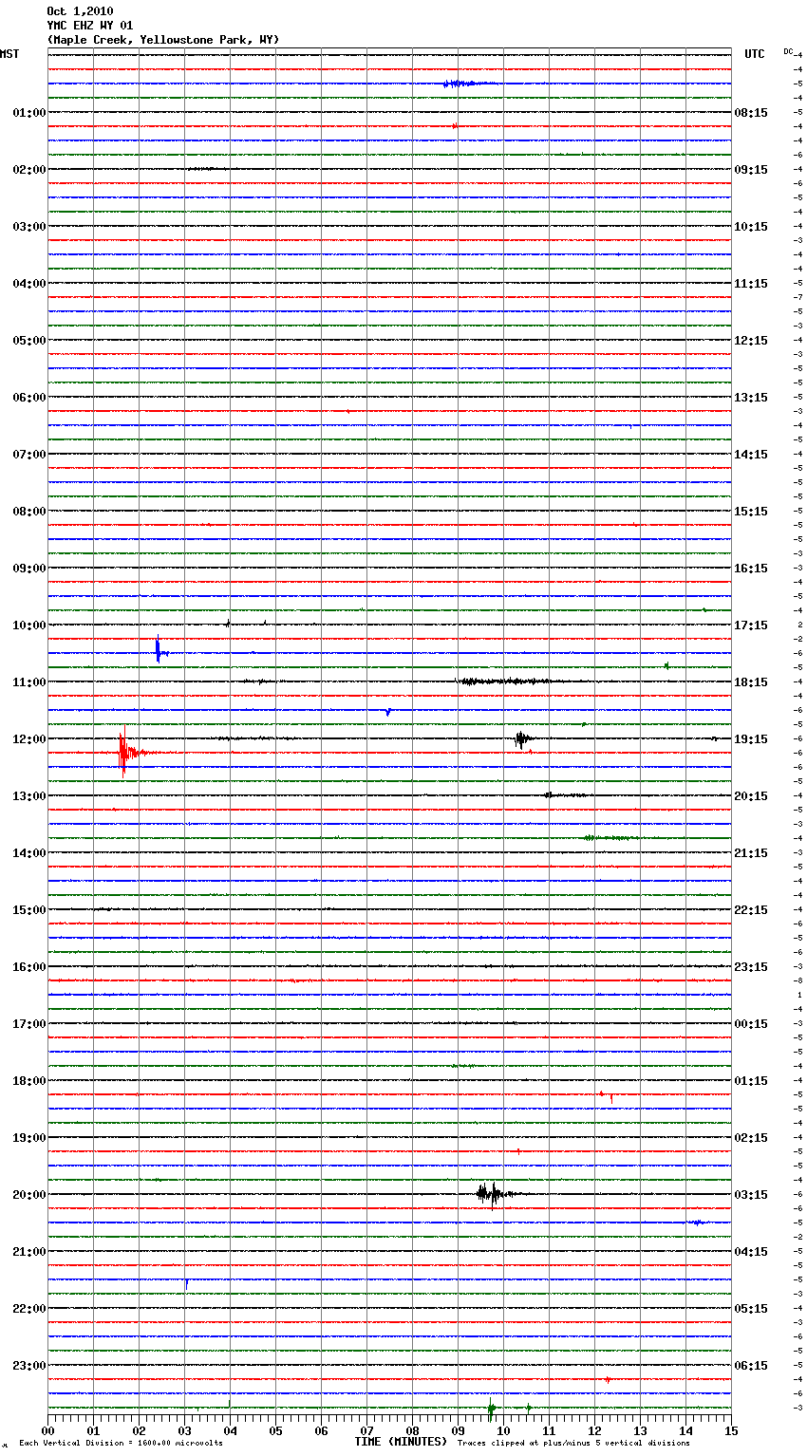Click the 'Traces clipped at plus/minus 5 vertical divisions' note

pyautogui.click(x=573, y=1444)
